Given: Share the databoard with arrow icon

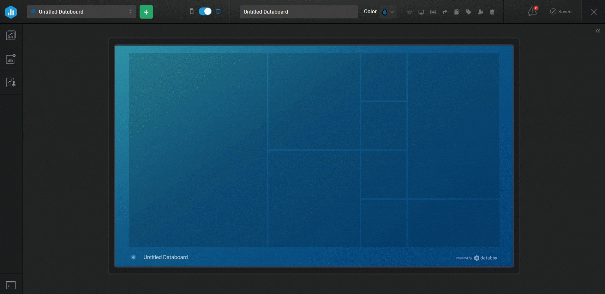Looking at the screenshot, I should (x=445, y=12).
